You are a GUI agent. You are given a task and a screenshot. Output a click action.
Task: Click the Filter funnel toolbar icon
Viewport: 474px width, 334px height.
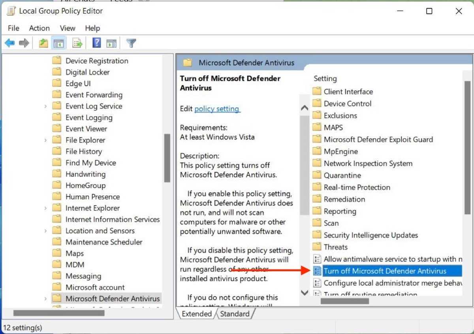point(131,43)
